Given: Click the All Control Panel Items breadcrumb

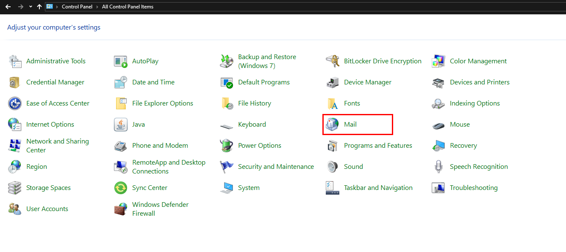Looking at the screenshot, I should [x=128, y=7].
